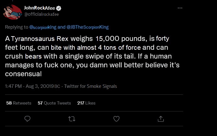Click the JohnRockAfee display name

(x=40, y=8)
